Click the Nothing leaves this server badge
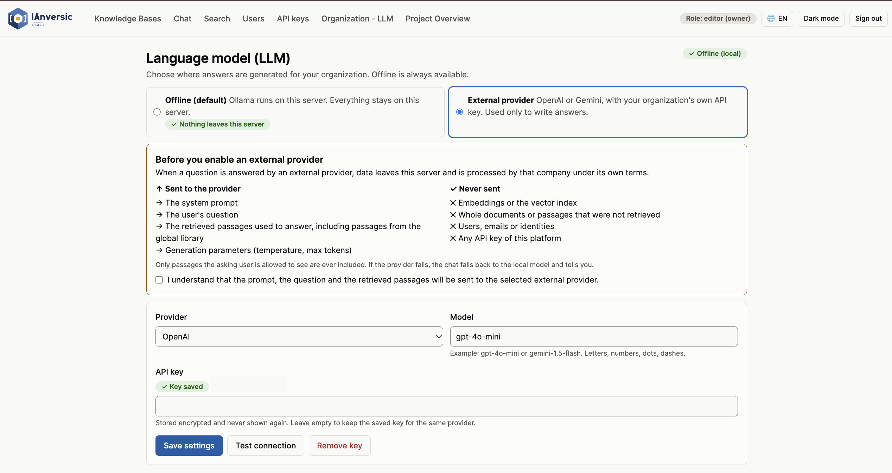 218,124
